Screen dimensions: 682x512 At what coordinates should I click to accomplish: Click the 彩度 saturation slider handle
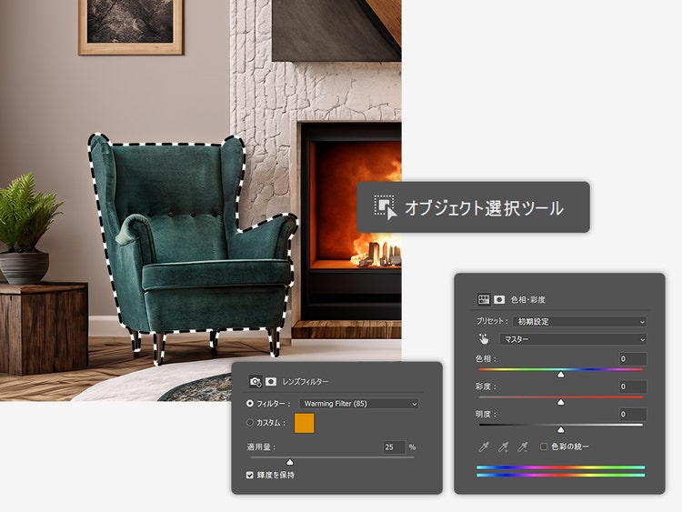[561, 402]
